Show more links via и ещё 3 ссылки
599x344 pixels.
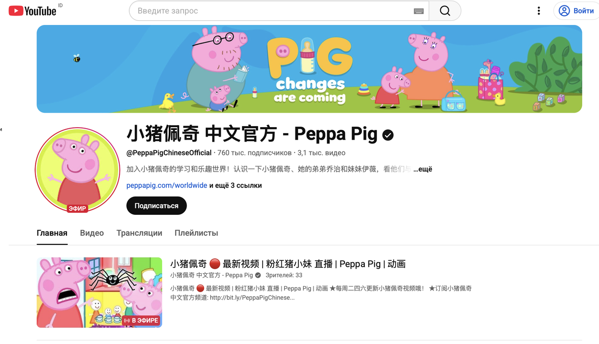(x=235, y=185)
